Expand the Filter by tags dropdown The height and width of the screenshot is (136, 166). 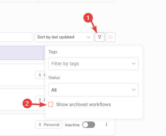tap(93, 63)
